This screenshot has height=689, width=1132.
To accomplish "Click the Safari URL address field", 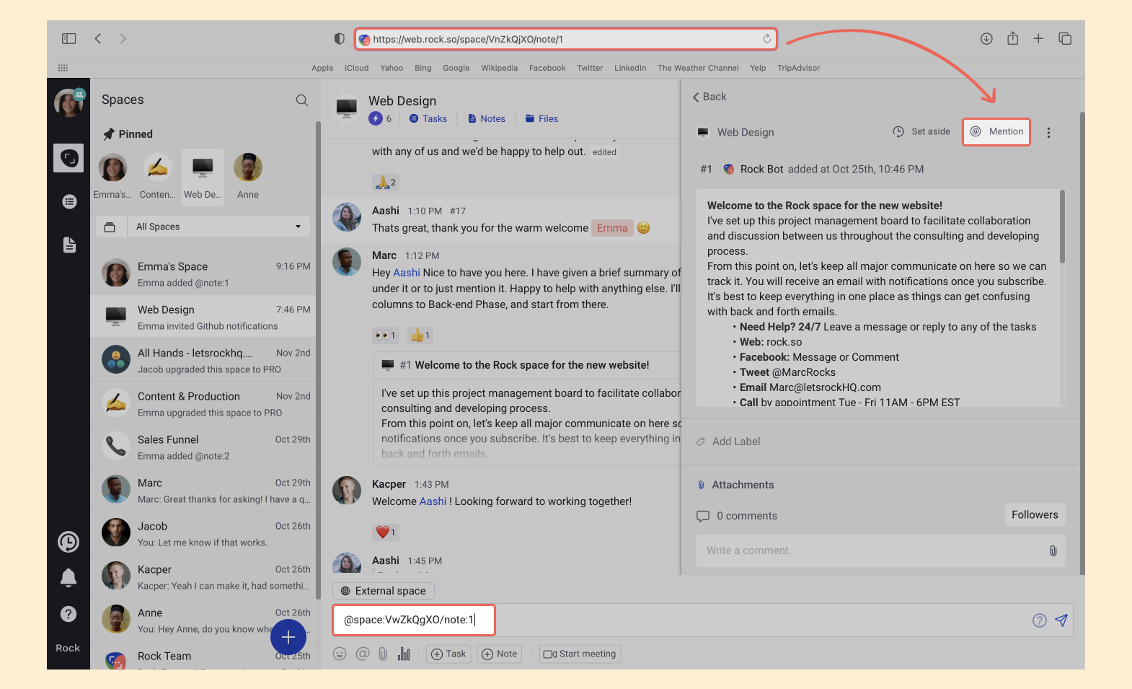I will (x=565, y=39).
